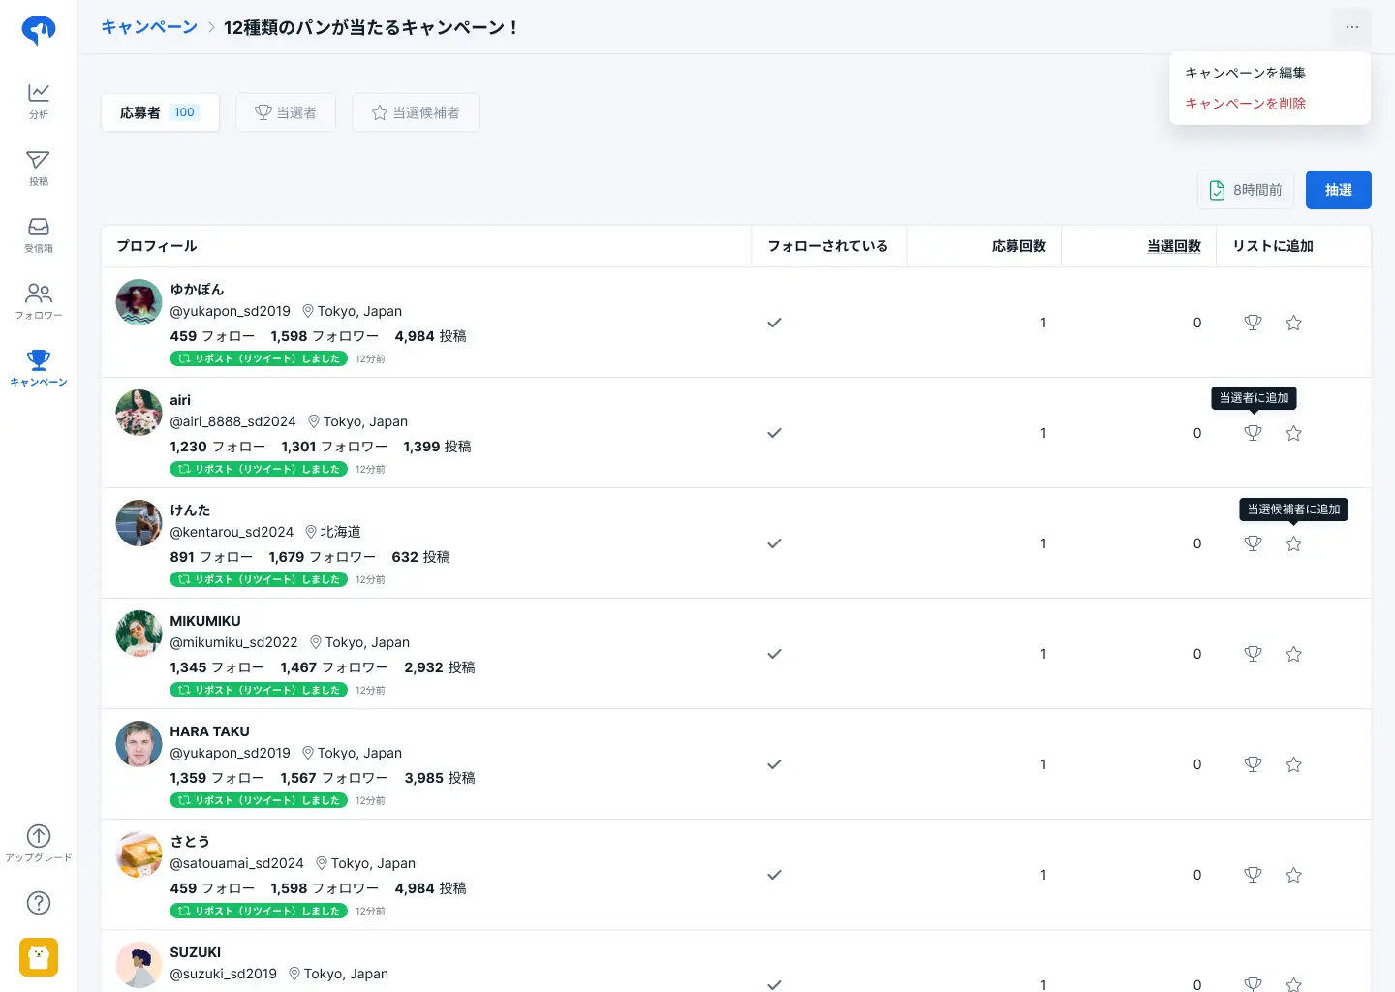1395x992 pixels.
Task: Open フォロワー followers page in sidebar
Action: [39, 300]
